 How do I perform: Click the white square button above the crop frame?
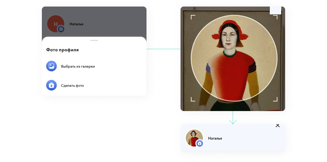tap(275, 10)
